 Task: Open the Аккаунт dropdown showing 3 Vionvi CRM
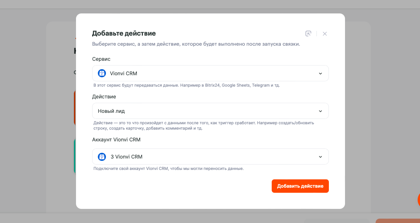pos(211,157)
